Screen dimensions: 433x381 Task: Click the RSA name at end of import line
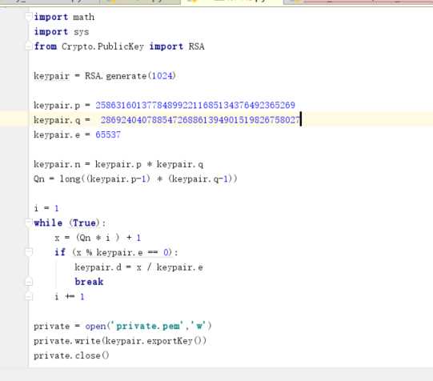(196, 46)
